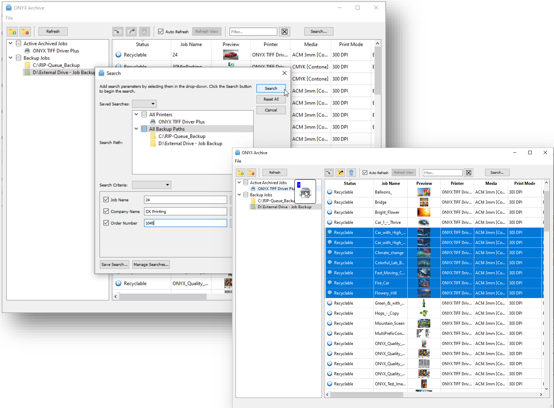Open File menu in front ONYX Archive window
554x408 pixels.
point(238,161)
